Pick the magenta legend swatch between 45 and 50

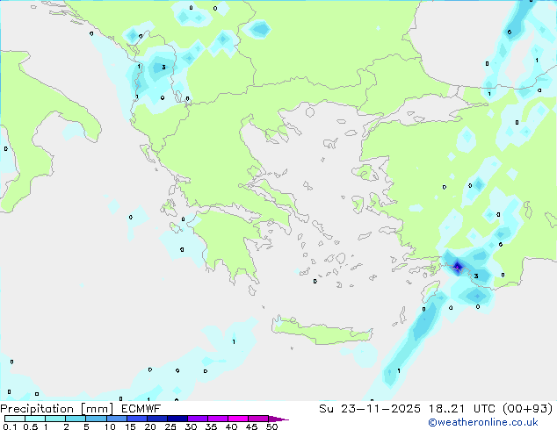(x=260, y=419)
